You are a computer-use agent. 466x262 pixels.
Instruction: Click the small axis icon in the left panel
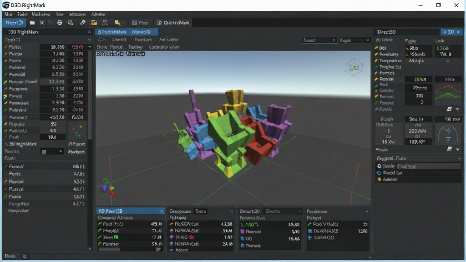[77, 131]
